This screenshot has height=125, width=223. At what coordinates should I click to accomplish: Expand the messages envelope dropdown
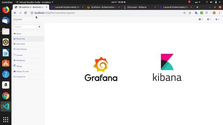pyautogui.click(x=200, y=19)
